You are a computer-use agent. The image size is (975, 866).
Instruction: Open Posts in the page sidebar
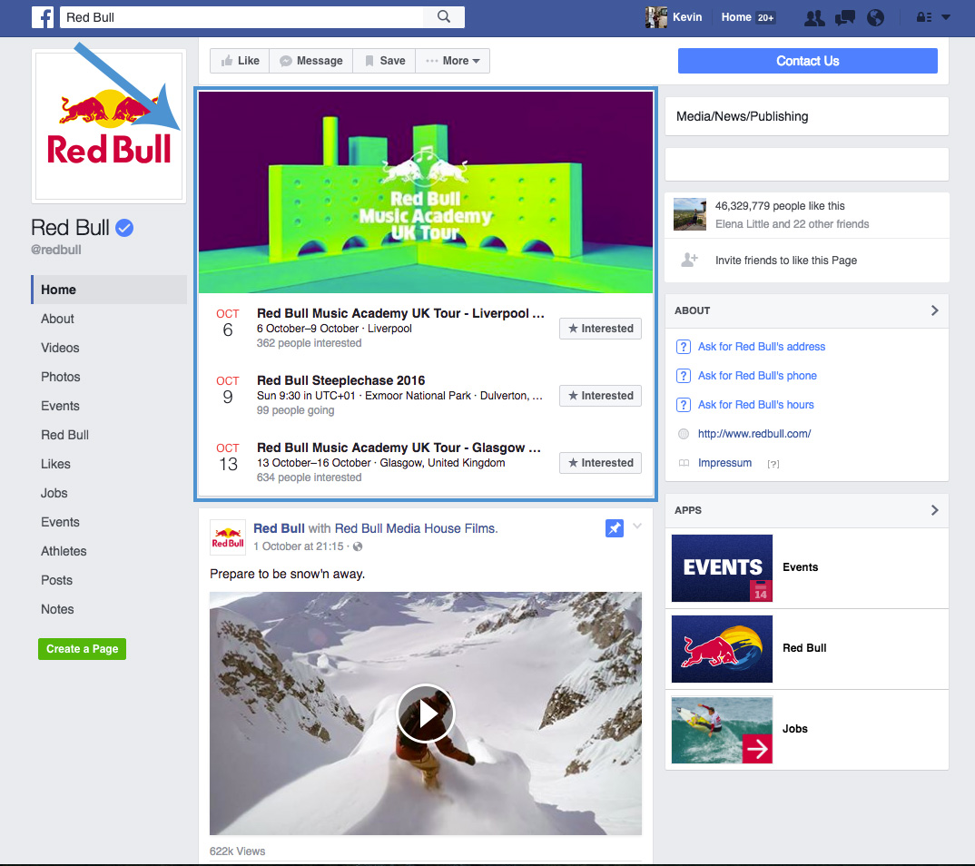[x=56, y=580]
